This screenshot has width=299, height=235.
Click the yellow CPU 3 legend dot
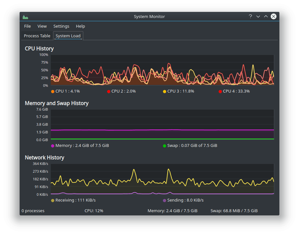coord(165,91)
